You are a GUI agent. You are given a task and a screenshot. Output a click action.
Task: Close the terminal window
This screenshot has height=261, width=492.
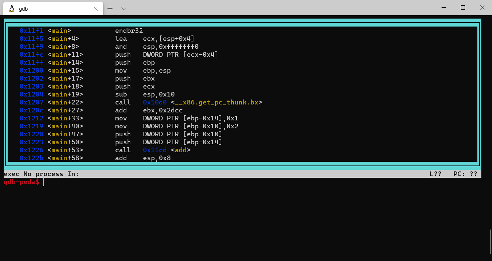pos(482,8)
